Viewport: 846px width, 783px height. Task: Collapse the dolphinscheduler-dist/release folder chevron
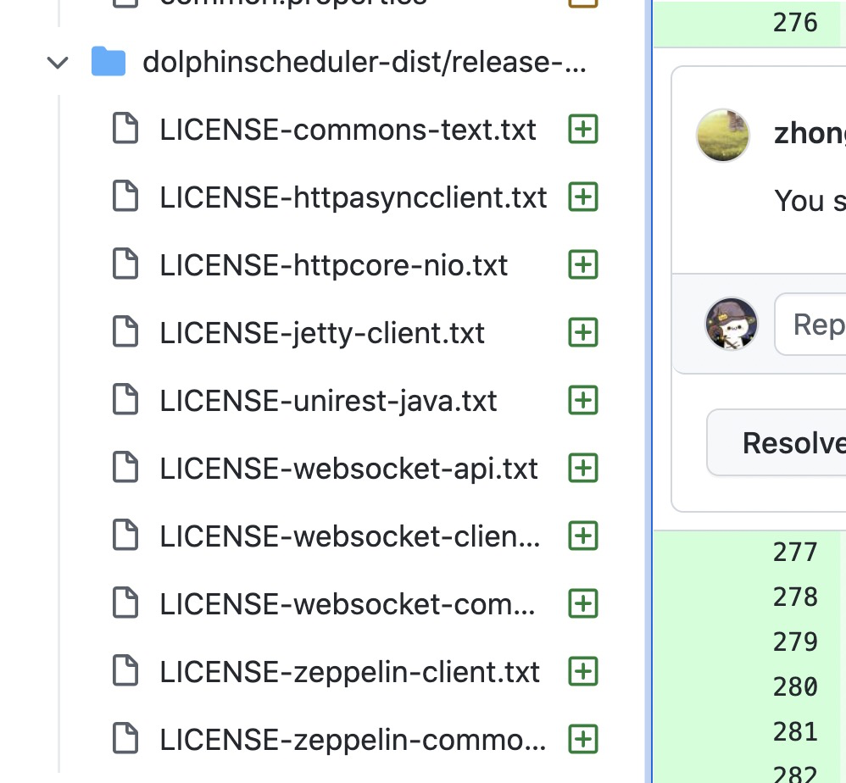tap(58, 63)
